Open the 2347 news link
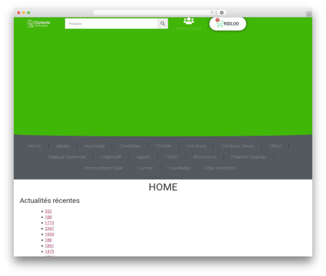Screen dimensions: 326x276 50,228
